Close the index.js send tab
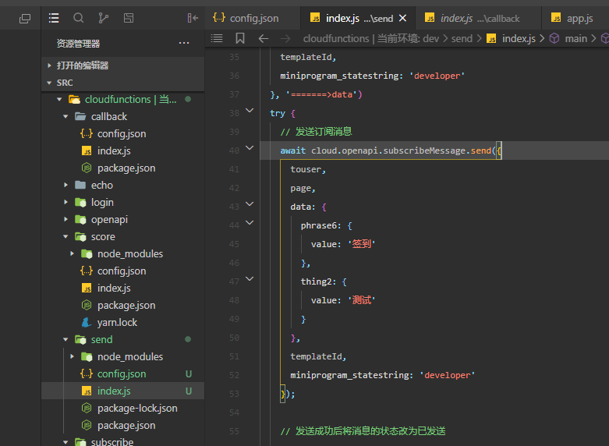This screenshot has height=446, width=609. 403,18
